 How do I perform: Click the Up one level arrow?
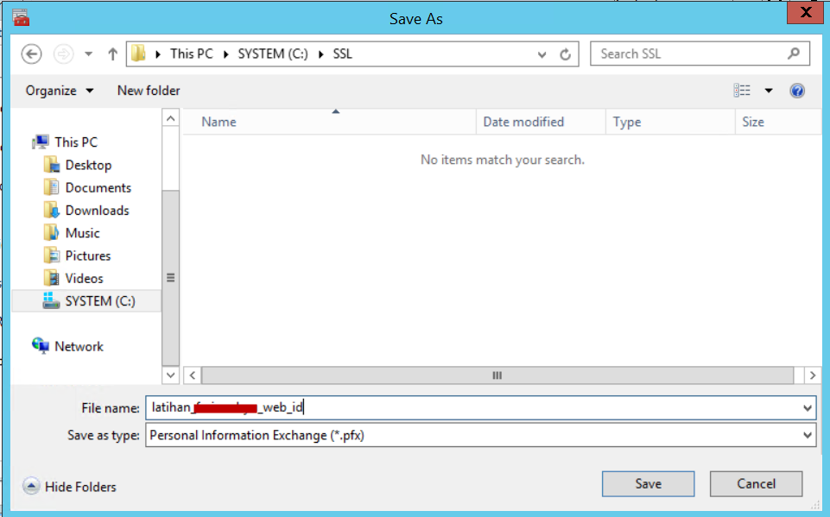coord(112,54)
